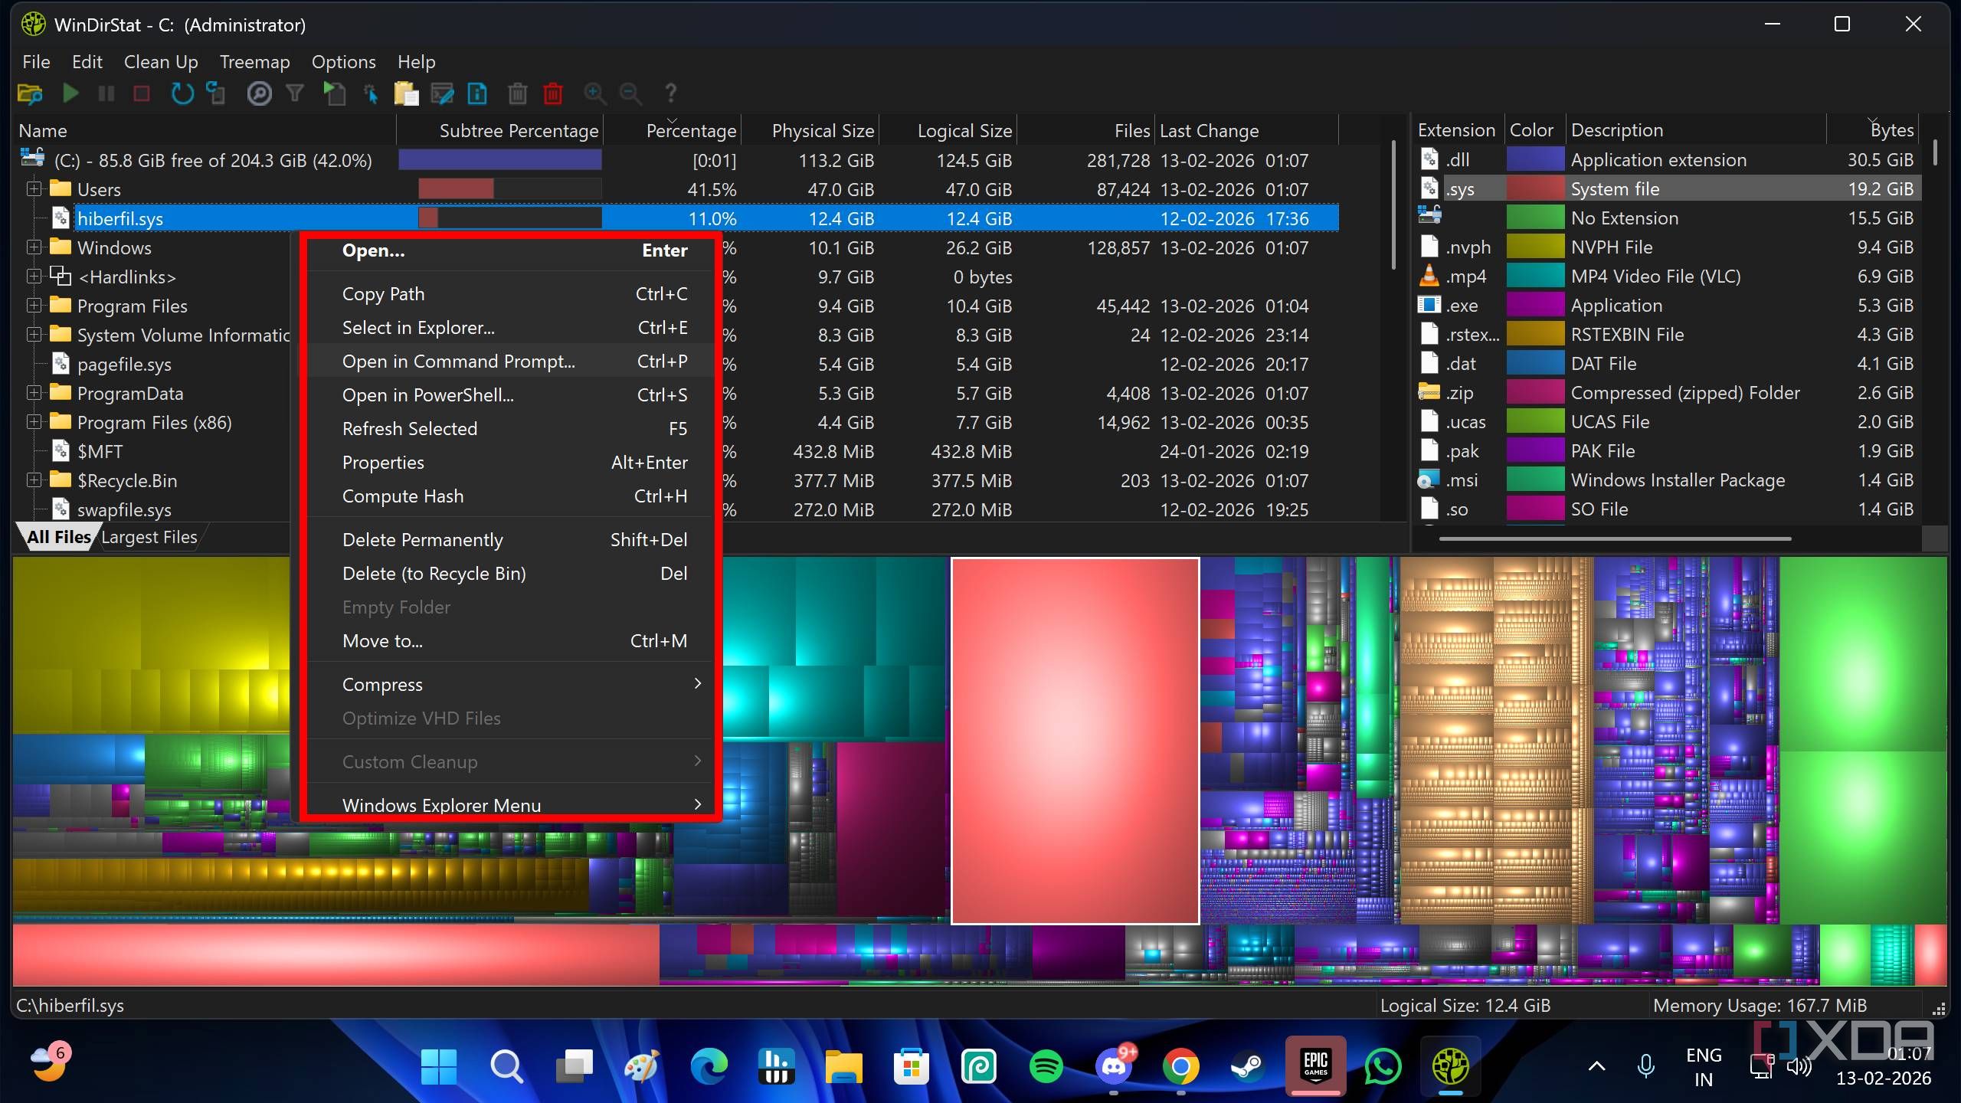This screenshot has width=1961, height=1103.
Task: Click the blue cursor Select in Explorer icon
Action: [371, 93]
